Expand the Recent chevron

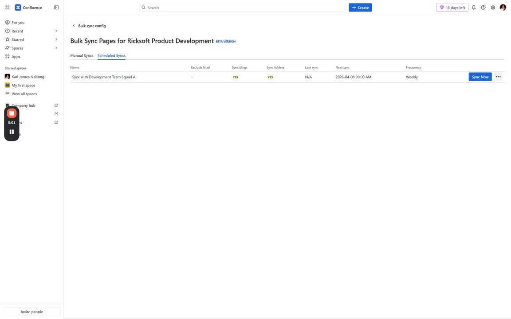pyautogui.click(x=56, y=31)
